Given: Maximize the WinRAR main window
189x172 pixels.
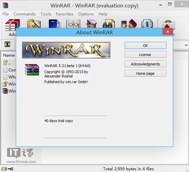Looking at the screenshot, I should pos(170,4).
